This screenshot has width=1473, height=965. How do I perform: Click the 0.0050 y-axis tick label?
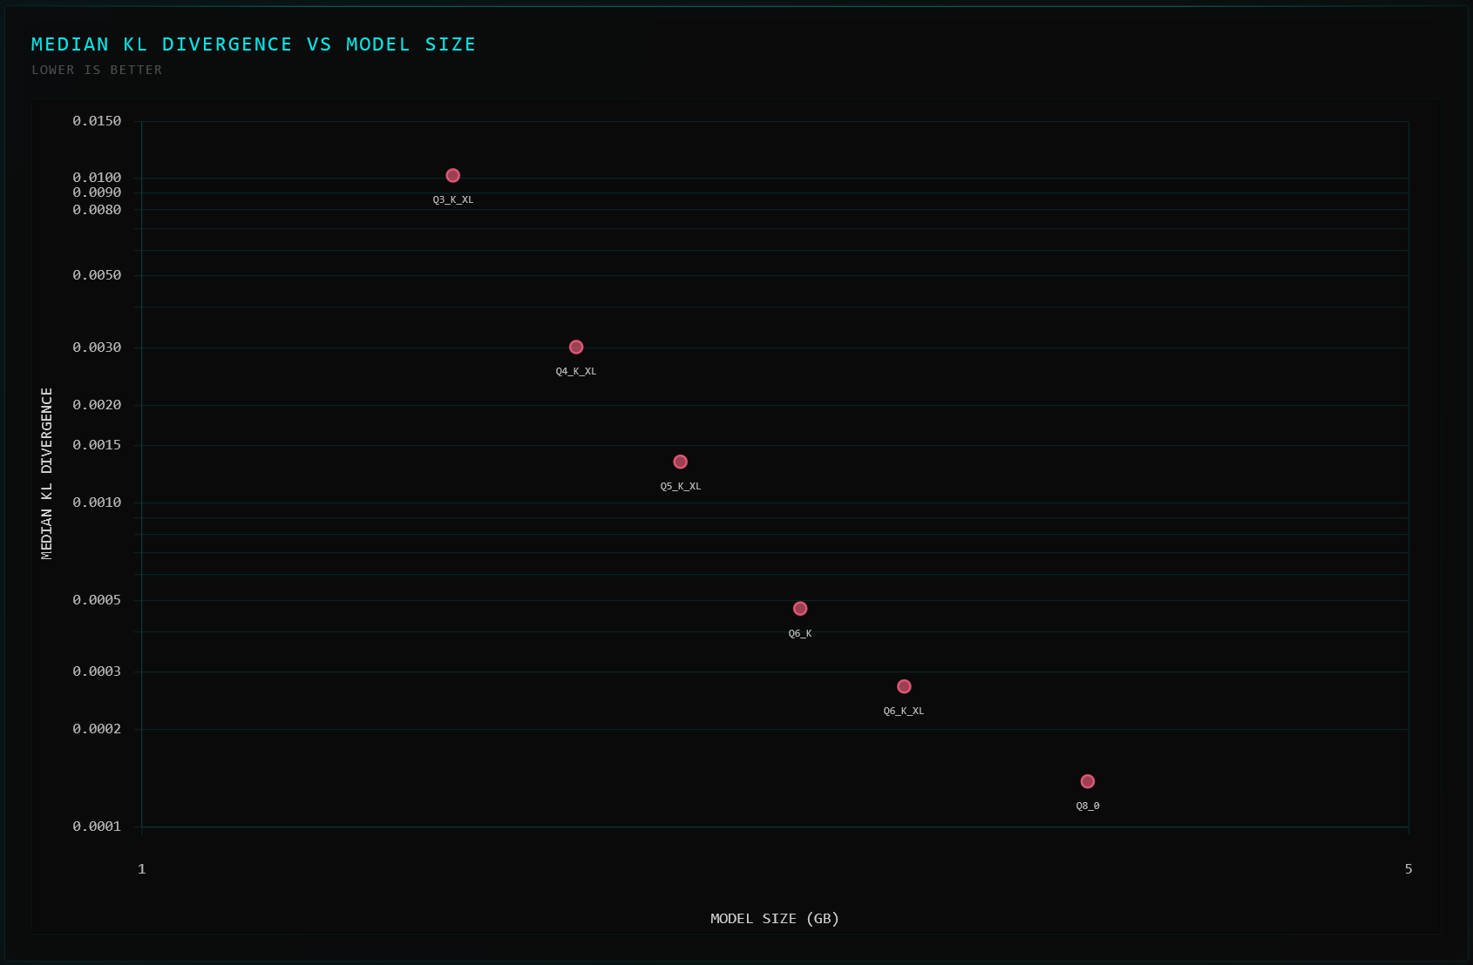(97, 275)
